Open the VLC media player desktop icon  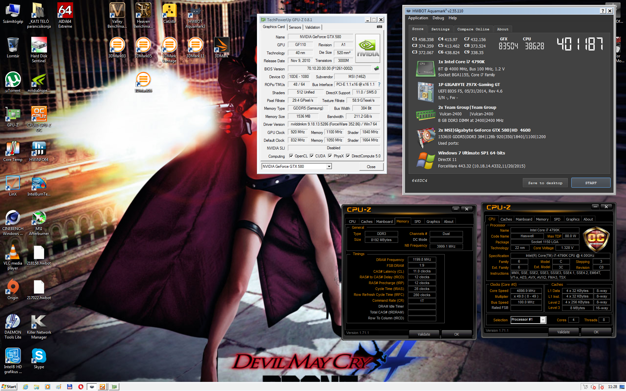(13, 257)
